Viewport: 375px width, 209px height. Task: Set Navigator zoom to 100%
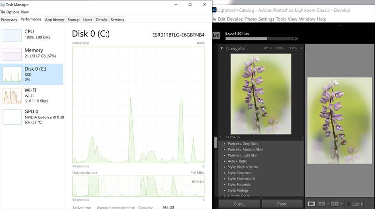coord(279,48)
